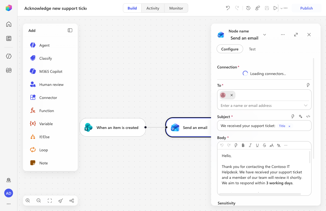
Task: Click the horizontal scrollbar in Body editor
Action: click(x=260, y=194)
